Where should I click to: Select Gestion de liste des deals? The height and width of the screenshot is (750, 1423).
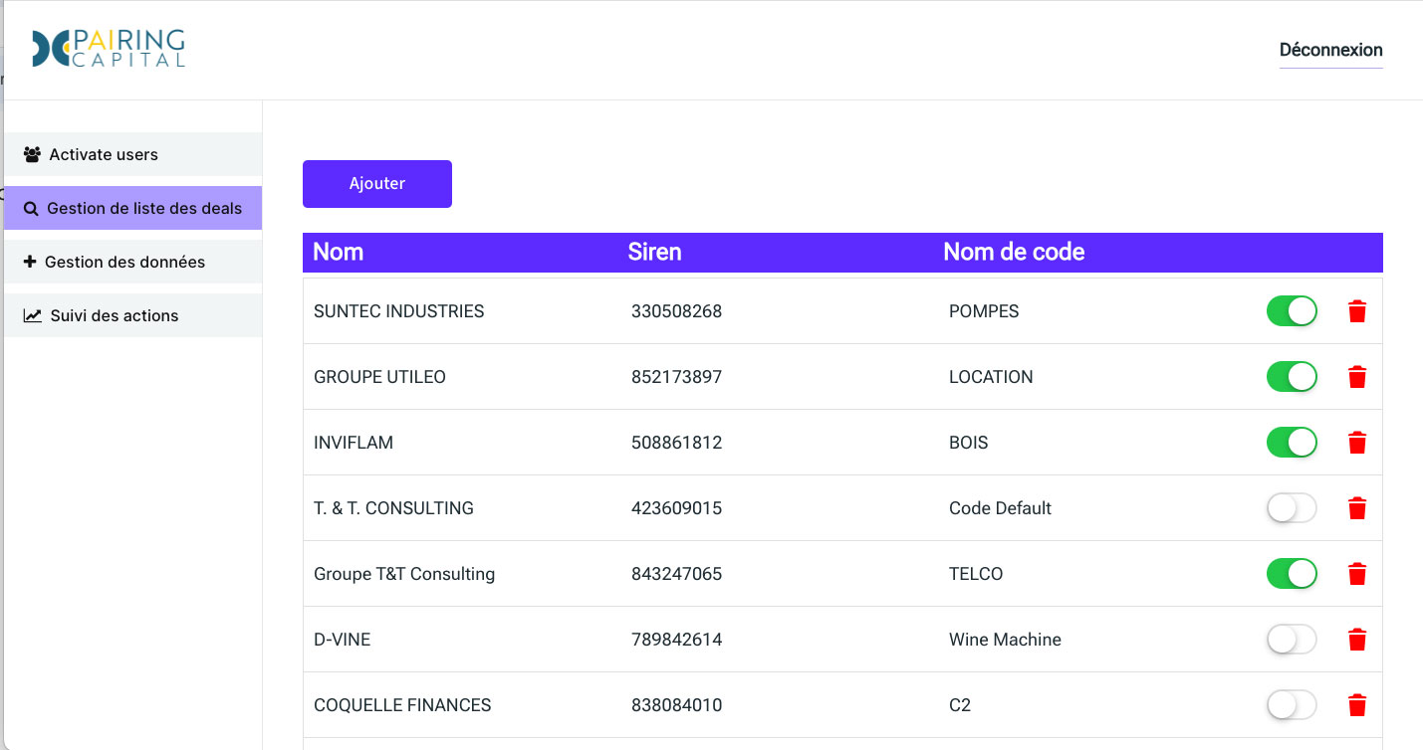pos(132,208)
